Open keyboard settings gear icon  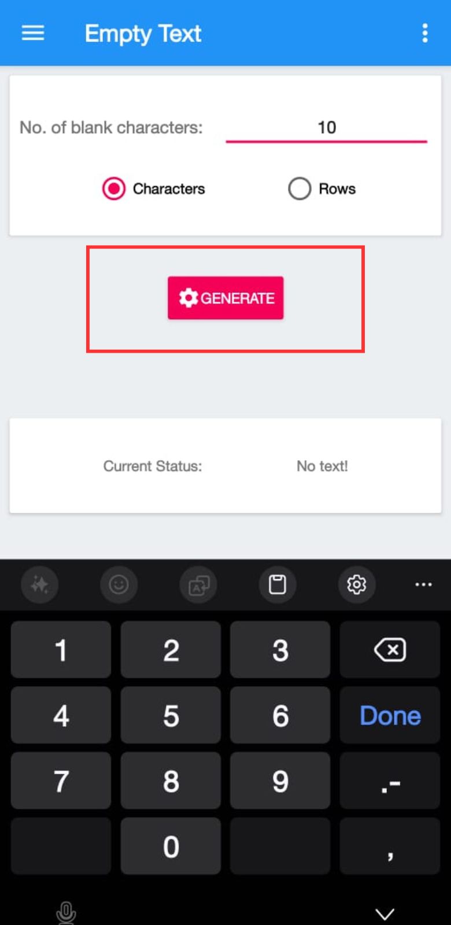357,585
